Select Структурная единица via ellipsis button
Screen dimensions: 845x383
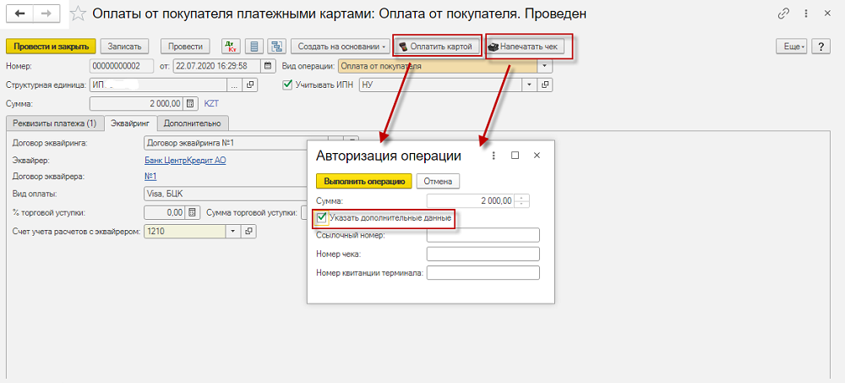(x=234, y=85)
